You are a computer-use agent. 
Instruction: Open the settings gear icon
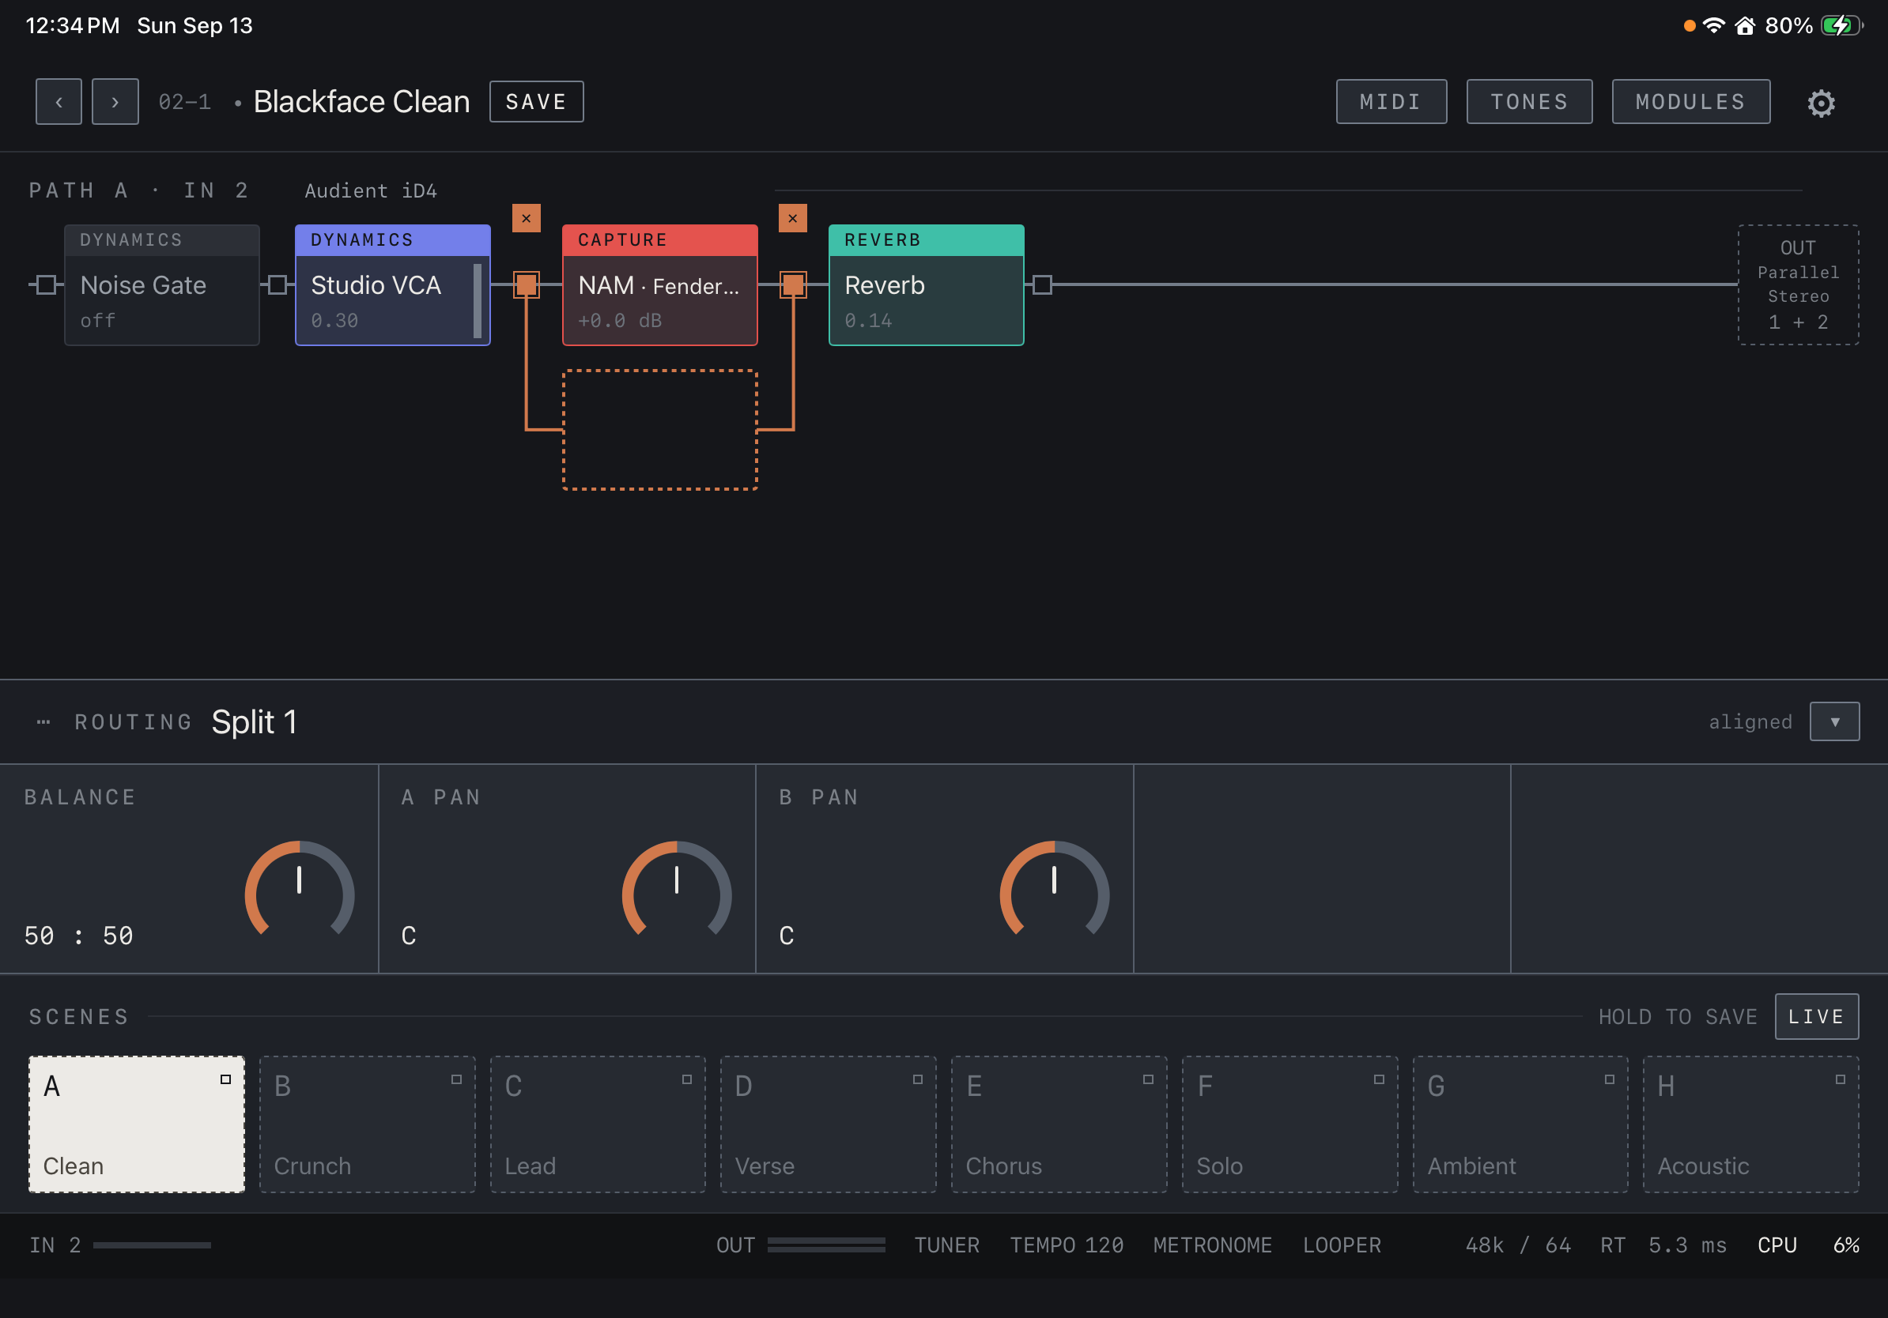[x=1821, y=103]
